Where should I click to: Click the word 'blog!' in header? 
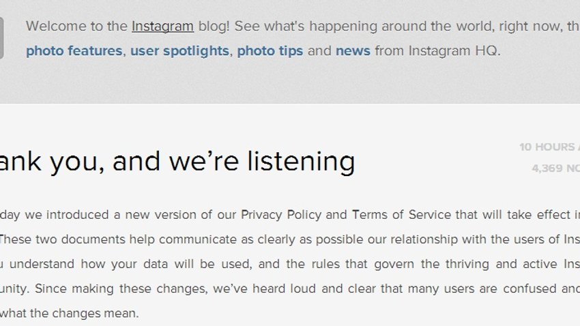point(214,26)
